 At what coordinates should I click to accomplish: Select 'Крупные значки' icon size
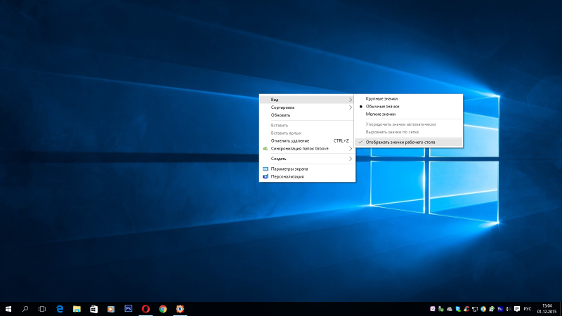381,99
